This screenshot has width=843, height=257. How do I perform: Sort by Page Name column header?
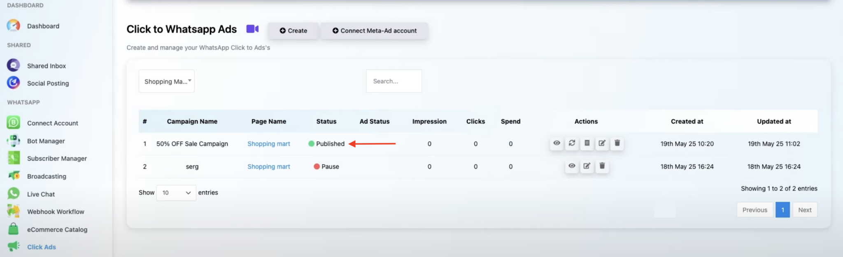pyautogui.click(x=268, y=121)
